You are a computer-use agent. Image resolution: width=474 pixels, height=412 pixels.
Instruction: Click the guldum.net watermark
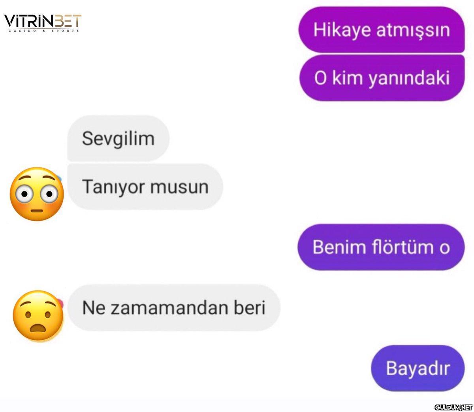pos(453,407)
